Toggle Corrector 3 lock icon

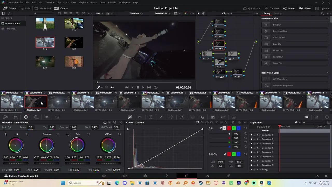(254, 144)
